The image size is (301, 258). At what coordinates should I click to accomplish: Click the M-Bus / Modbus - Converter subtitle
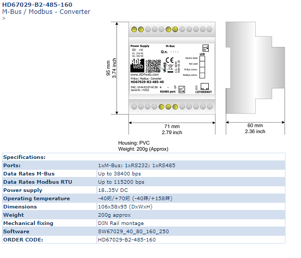click(x=46, y=12)
